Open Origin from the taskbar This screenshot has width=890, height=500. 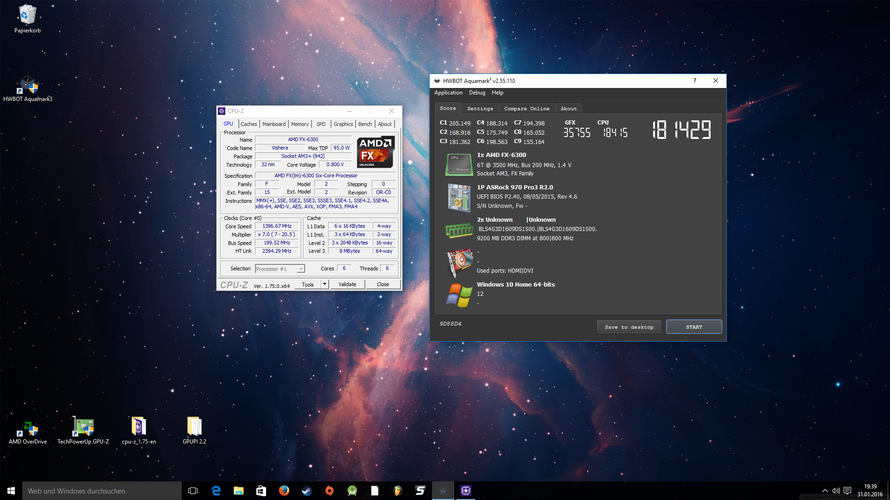point(329,491)
